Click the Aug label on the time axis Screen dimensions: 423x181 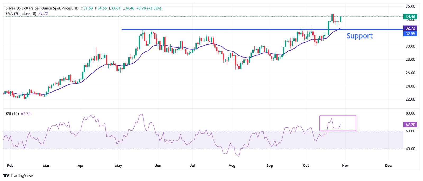click(x=232, y=166)
